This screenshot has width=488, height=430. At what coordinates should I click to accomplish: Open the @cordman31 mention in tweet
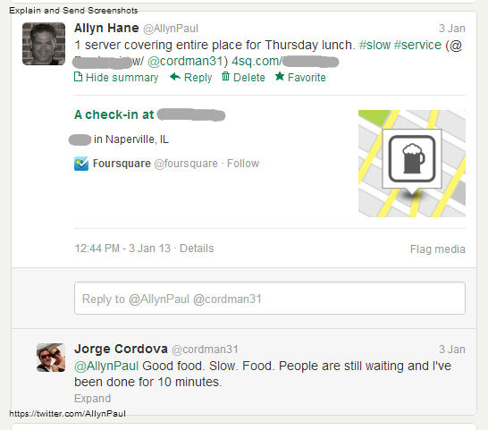coord(186,62)
